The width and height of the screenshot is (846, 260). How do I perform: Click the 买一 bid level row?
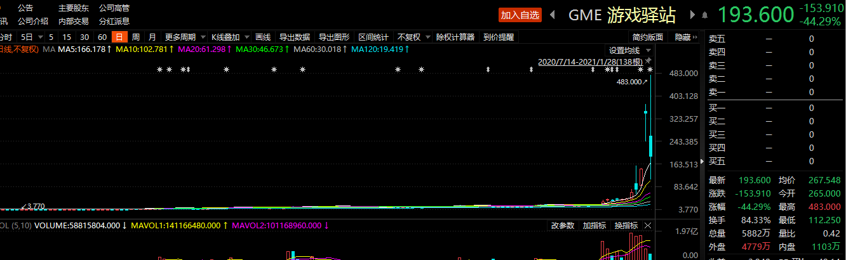775,108
